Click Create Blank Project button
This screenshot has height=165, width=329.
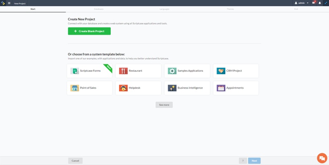[89, 31]
